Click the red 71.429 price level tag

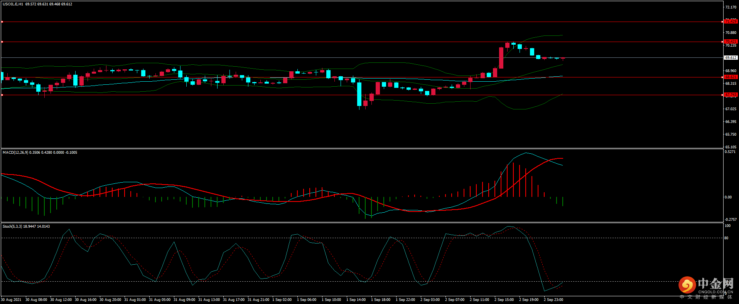(x=731, y=22)
